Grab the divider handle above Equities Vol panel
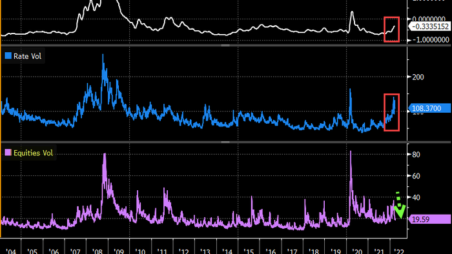This screenshot has width=452, height=254. pyautogui.click(x=225, y=142)
